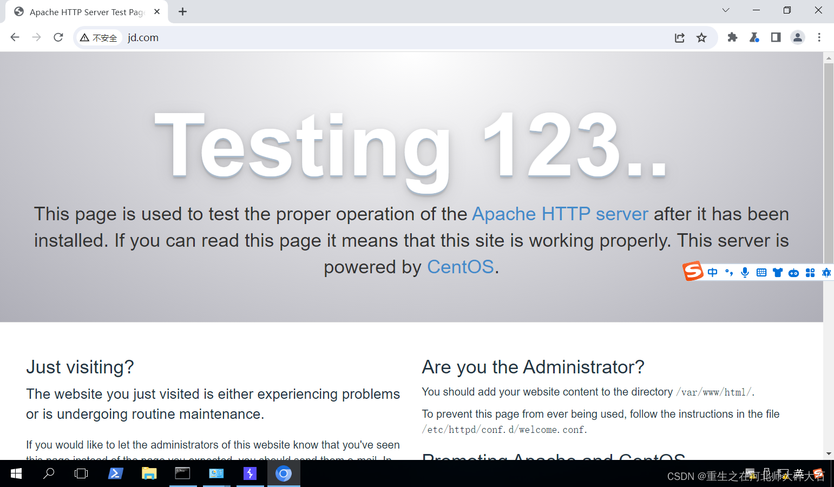Open Sogou skin shirt icon
This screenshot has height=487, width=834.
[x=778, y=272]
